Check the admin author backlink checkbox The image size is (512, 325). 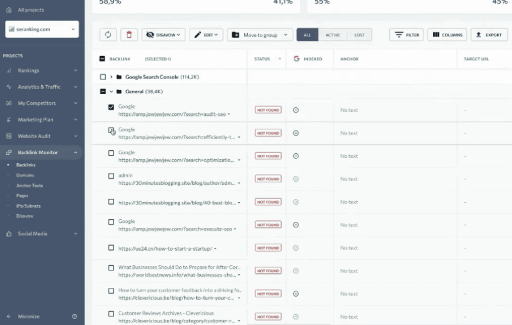(x=111, y=176)
